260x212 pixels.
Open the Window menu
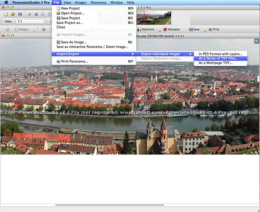(x=117, y=3)
